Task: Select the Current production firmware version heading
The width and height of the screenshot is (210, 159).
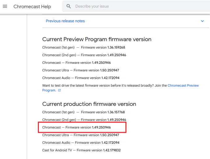Action: pyautogui.click(x=89, y=104)
